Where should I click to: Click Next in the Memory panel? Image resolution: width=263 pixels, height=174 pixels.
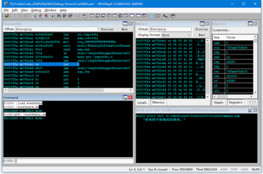tap(202, 35)
